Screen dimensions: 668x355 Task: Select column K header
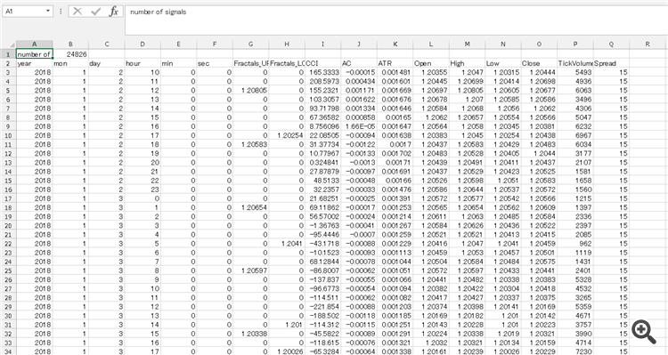(395, 44)
